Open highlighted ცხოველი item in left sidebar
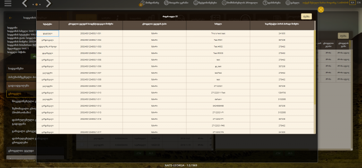Viewport: 362px width, 168px height. tap(21, 94)
